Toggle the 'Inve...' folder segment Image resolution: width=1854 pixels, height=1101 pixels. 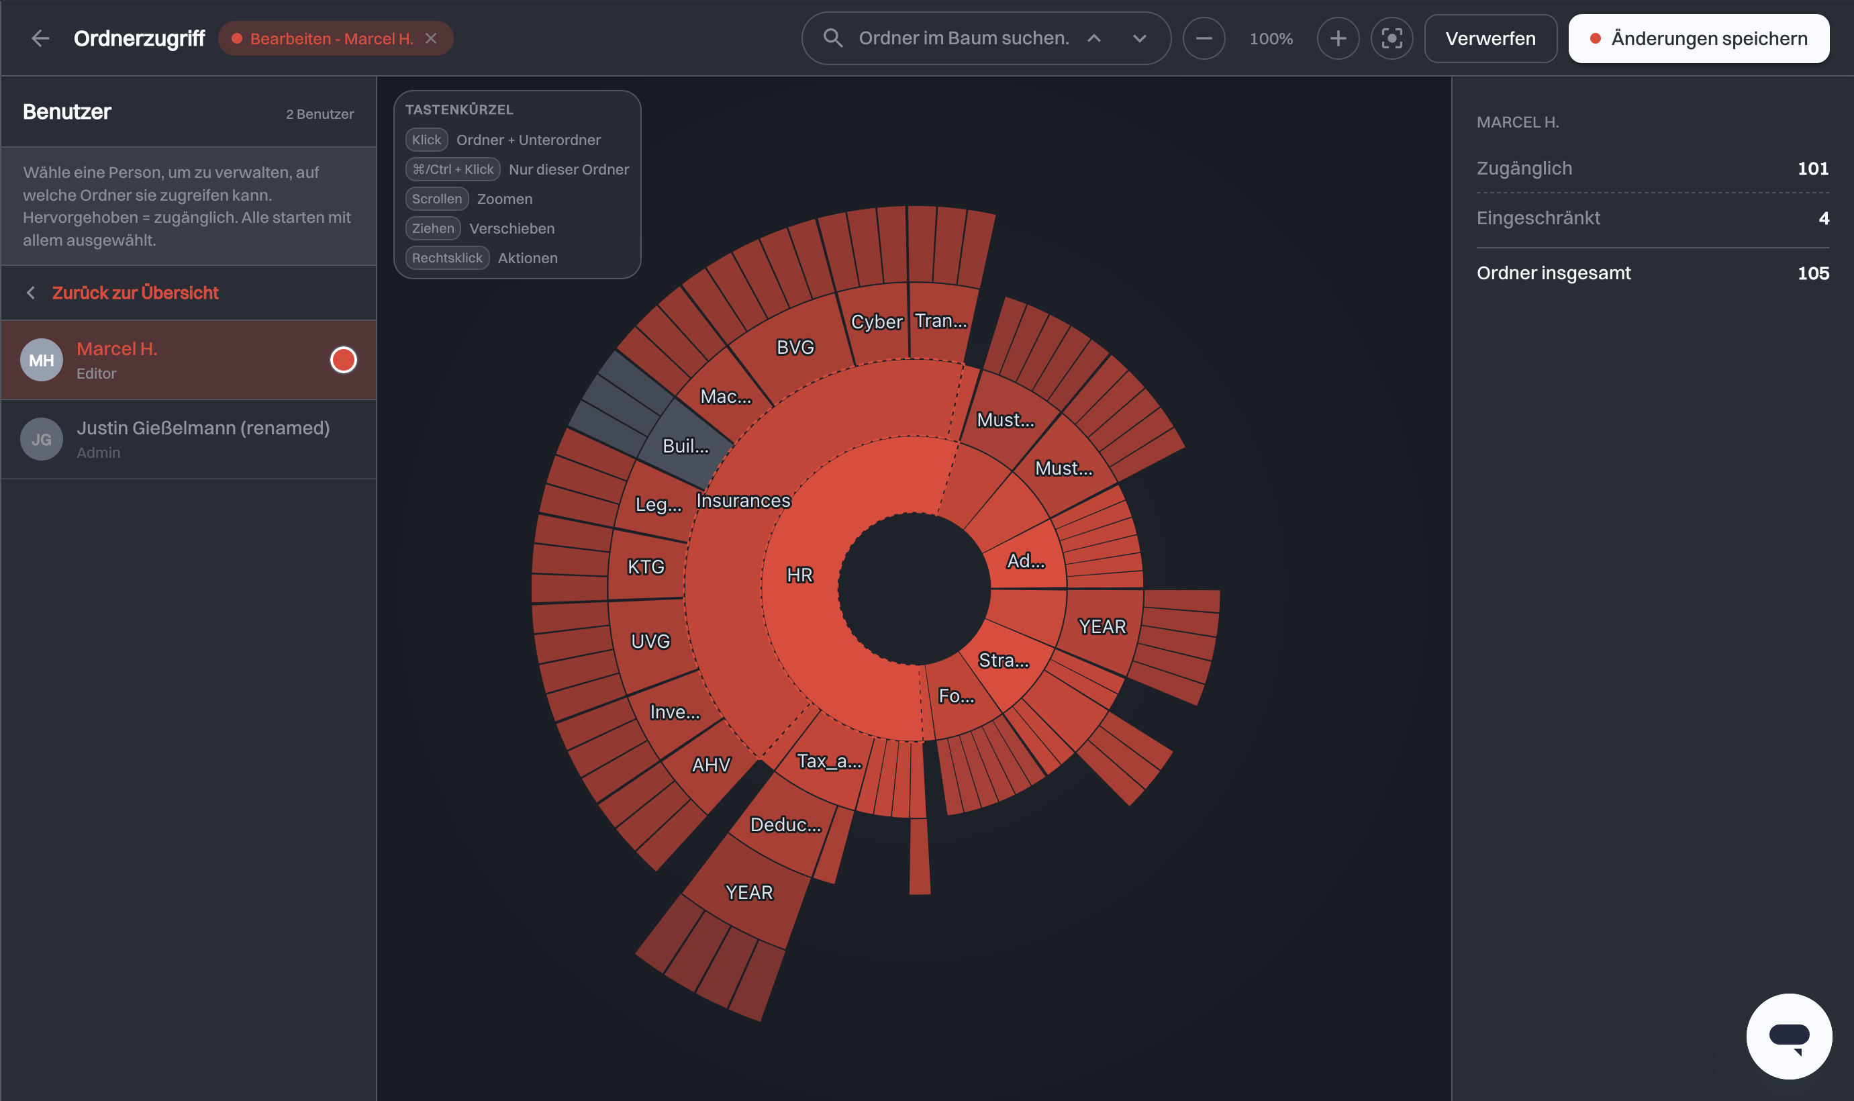click(675, 712)
